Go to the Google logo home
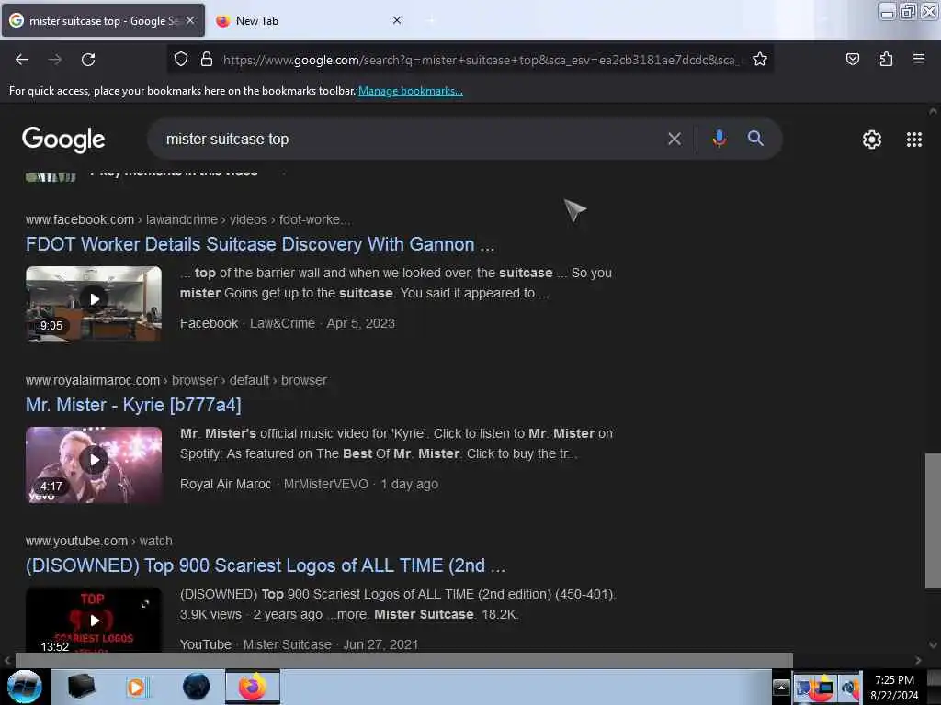This screenshot has height=705, width=941. (x=63, y=140)
